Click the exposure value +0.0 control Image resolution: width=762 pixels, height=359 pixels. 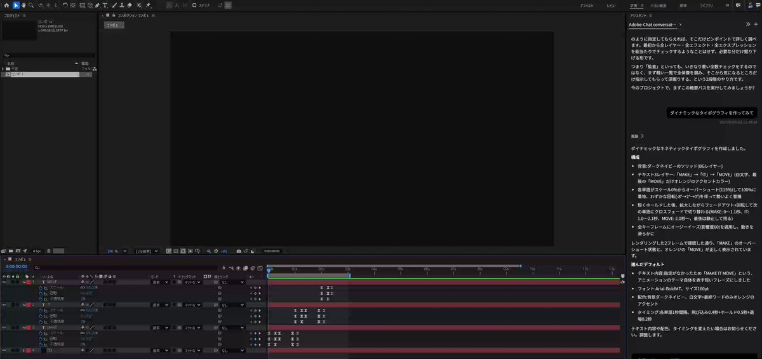(224, 251)
